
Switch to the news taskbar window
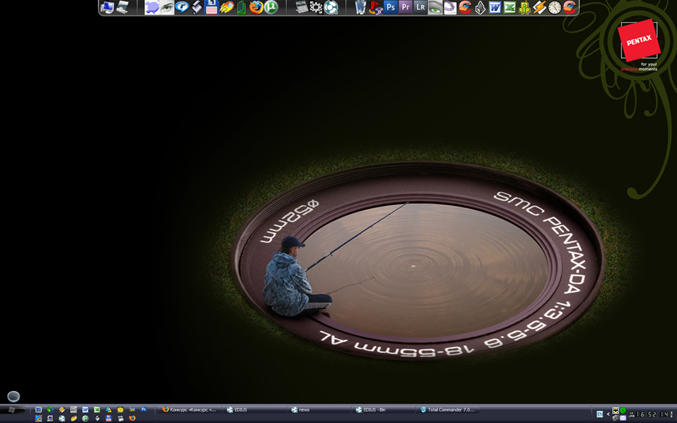coord(320,409)
